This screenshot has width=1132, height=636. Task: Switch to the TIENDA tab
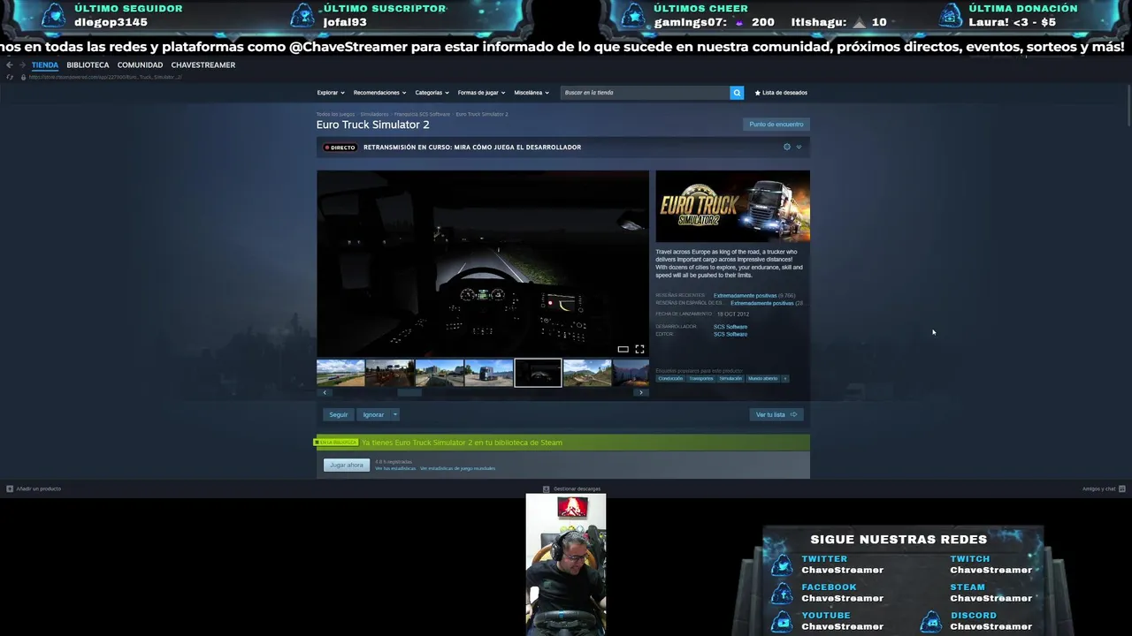44,65
